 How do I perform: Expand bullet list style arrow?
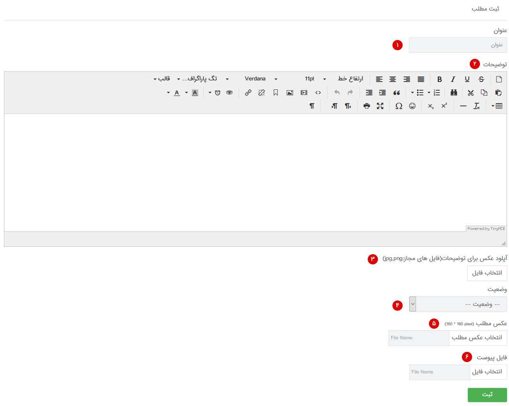[412, 93]
